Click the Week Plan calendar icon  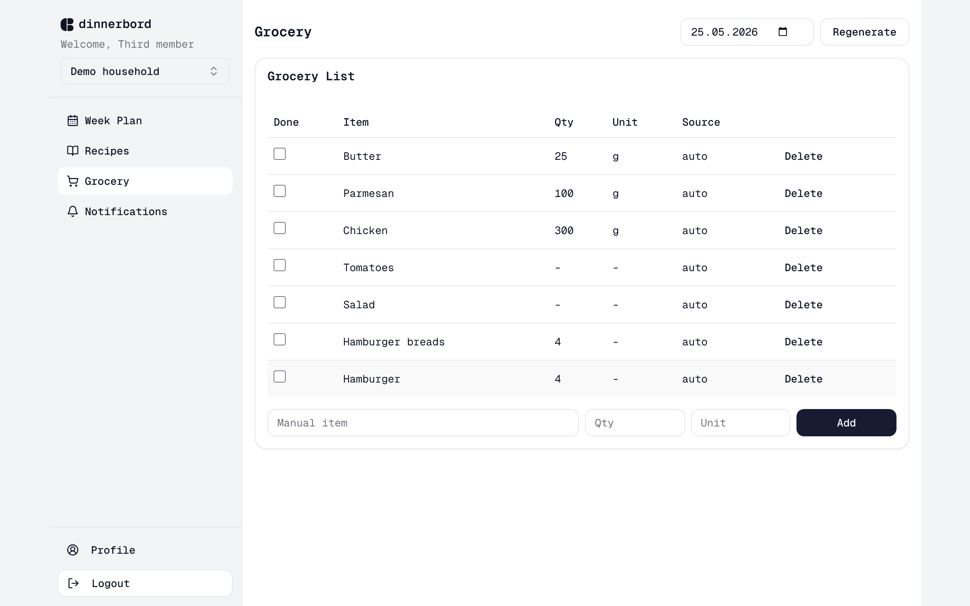tap(72, 121)
